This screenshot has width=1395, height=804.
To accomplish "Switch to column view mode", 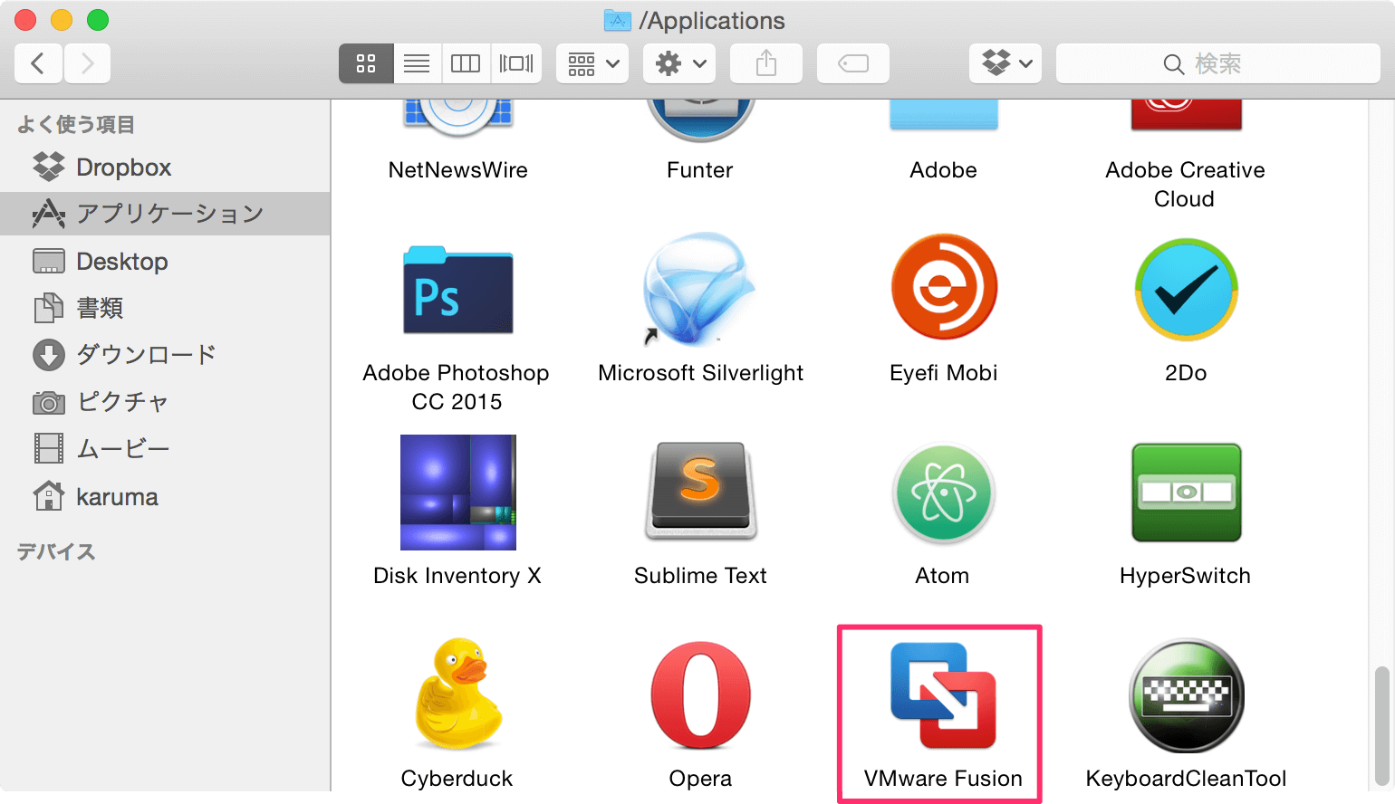I will click(466, 63).
